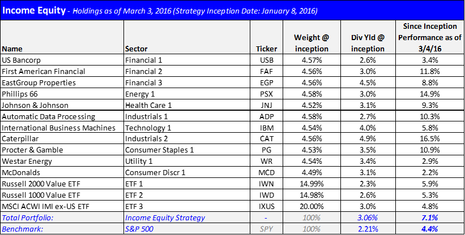The image size is (465, 235).
Task: Click the Since Inception Performance header
Action: pos(430,37)
